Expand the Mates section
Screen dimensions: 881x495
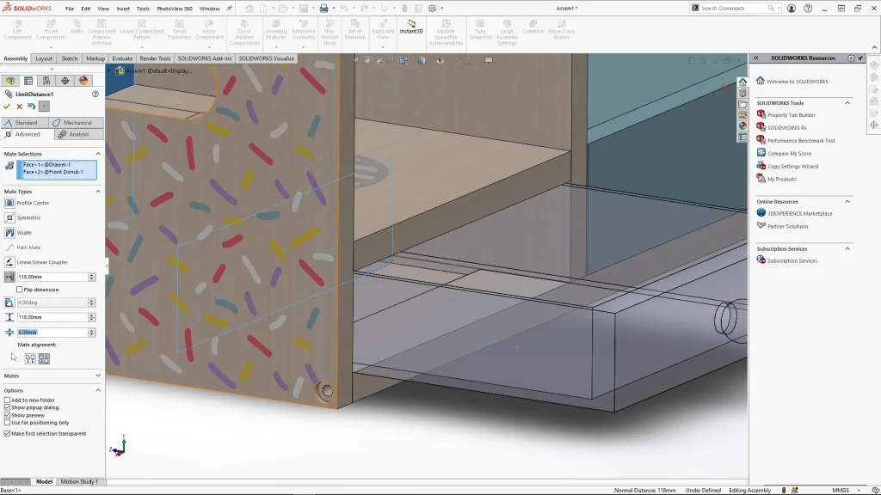click(x=97, y=376)
